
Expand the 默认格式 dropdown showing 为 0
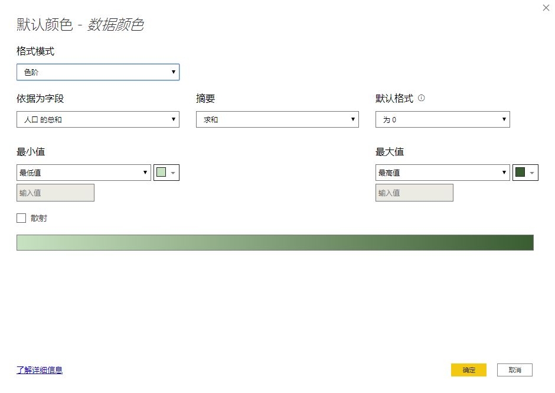pyautogui.click(x=442, y=119)
